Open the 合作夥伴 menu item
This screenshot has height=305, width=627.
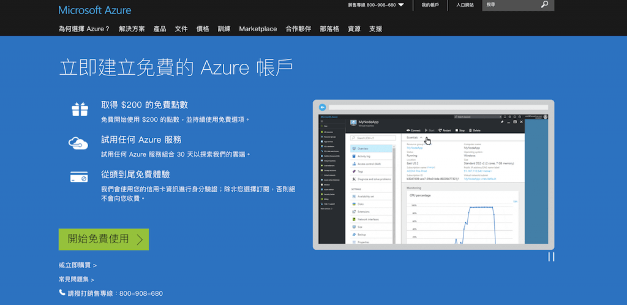(298, 29)
